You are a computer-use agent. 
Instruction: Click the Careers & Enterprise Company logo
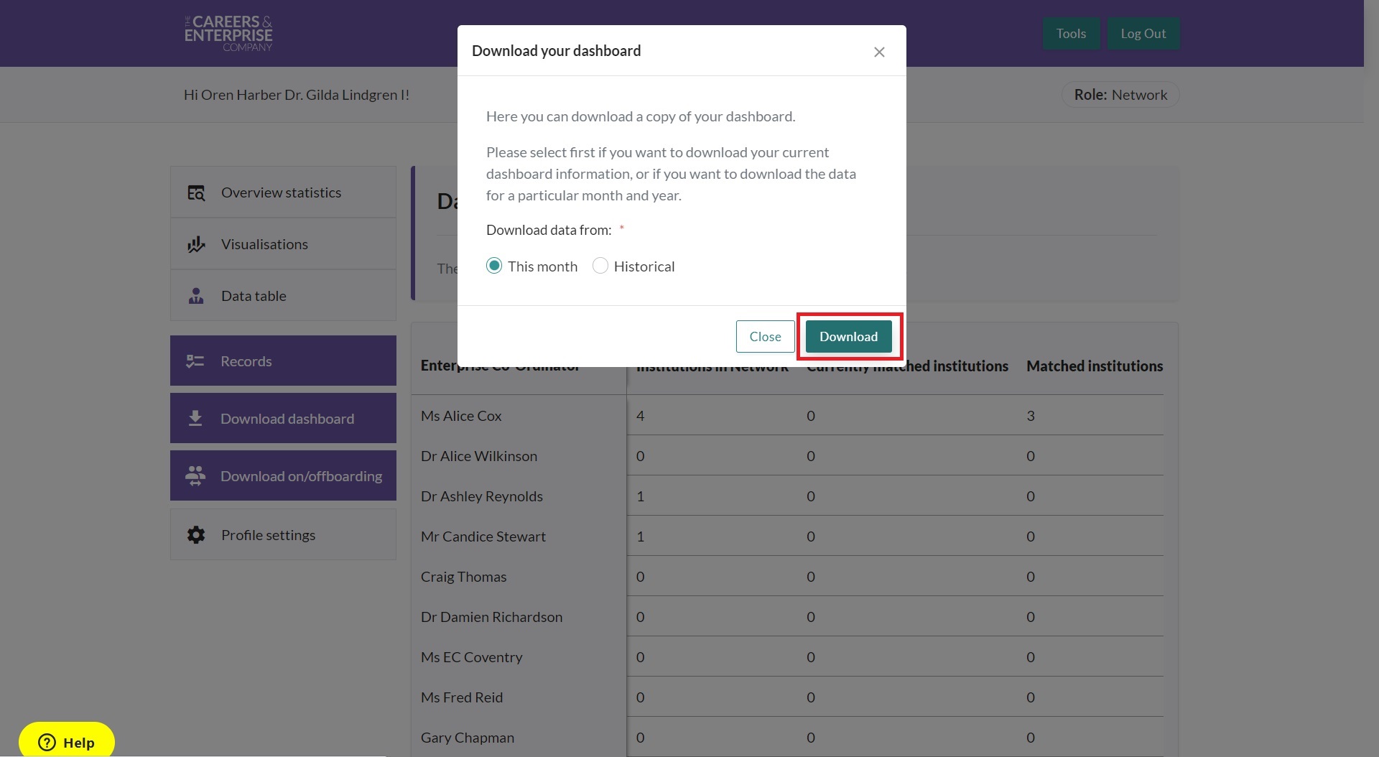tap(228, 33)
